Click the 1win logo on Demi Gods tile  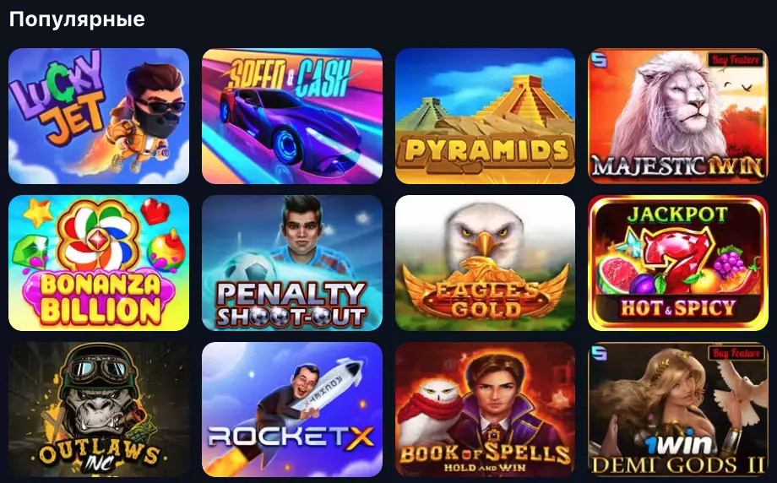678,444
